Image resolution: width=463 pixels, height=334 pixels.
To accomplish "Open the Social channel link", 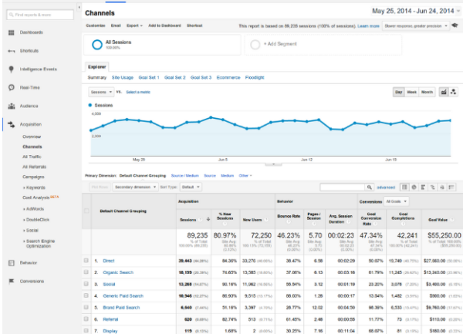I will click(x=110, y=284).
